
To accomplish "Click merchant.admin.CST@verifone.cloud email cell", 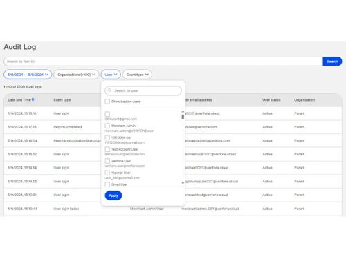I will click(x=210, y=209).
